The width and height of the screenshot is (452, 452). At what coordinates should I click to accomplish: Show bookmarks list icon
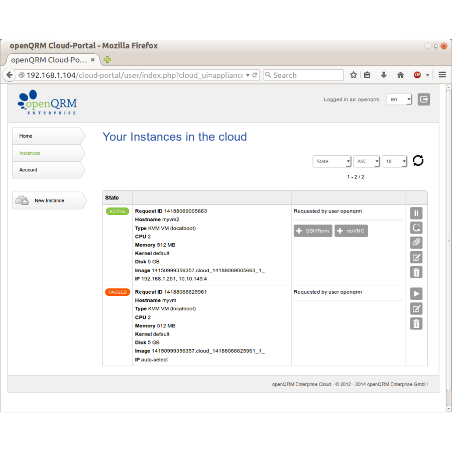pos(367,75)
